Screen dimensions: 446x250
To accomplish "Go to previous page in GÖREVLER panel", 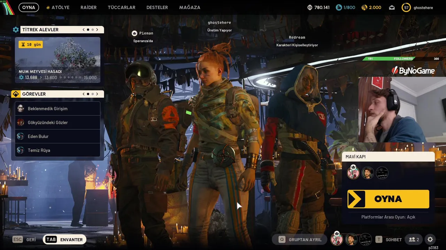I will point(84,94).
